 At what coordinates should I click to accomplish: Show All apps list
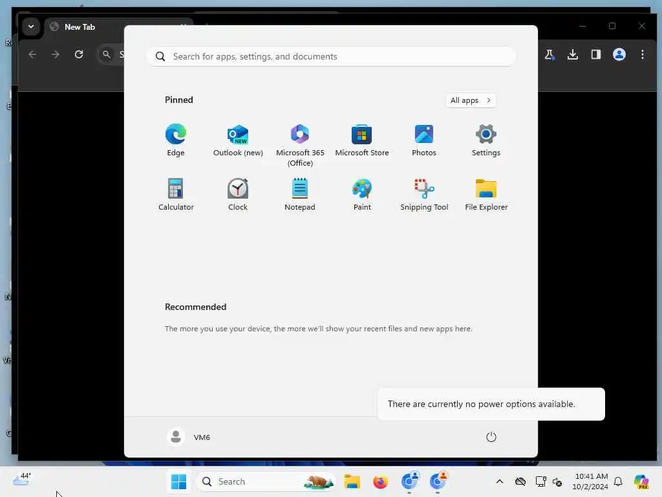[471, 100]
